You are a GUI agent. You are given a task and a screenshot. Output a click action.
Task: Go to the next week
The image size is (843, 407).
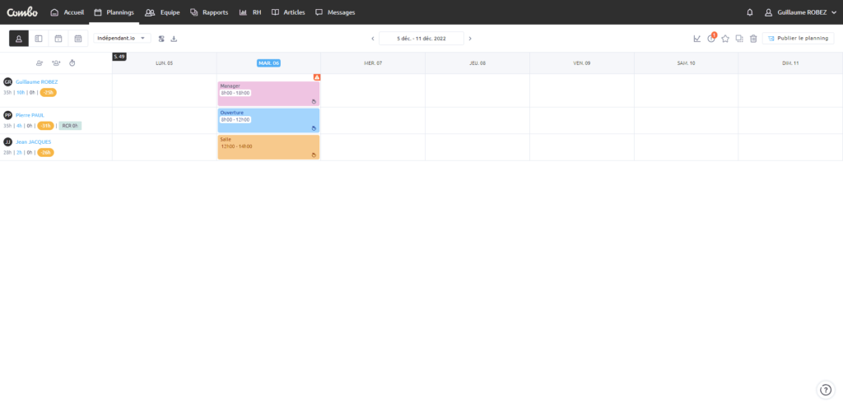470,39
